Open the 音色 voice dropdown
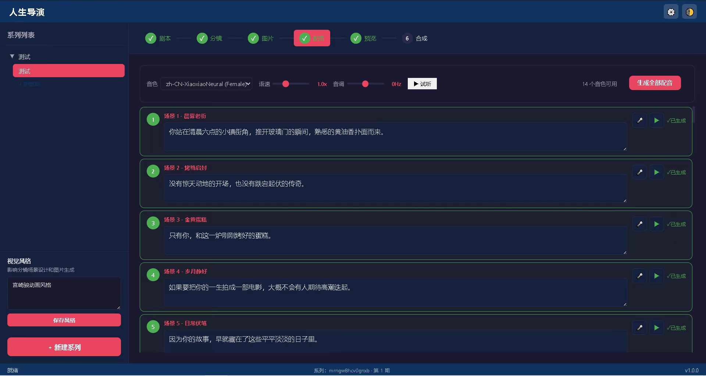The width and height of the screenshot is (706, 376). point(206,84)
